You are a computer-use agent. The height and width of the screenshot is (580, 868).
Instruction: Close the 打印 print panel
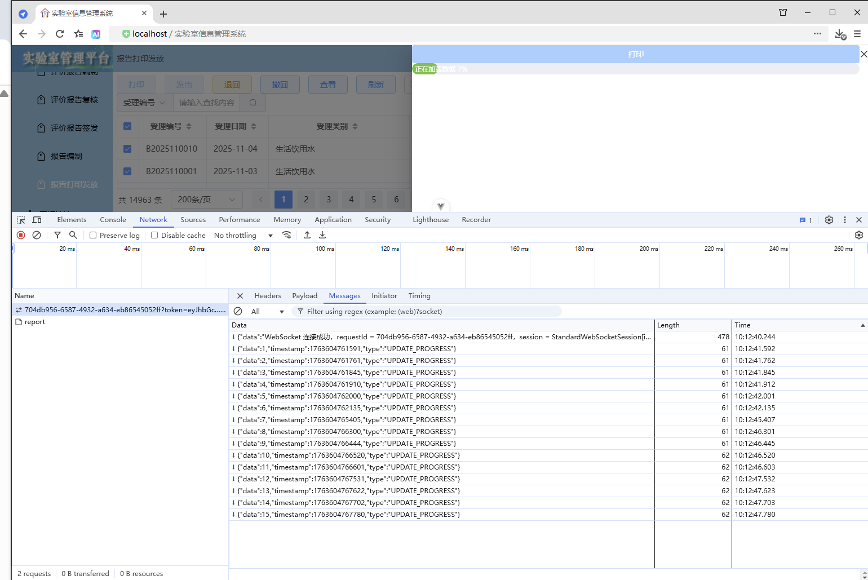pyautogui.click(x=863, y=54)
